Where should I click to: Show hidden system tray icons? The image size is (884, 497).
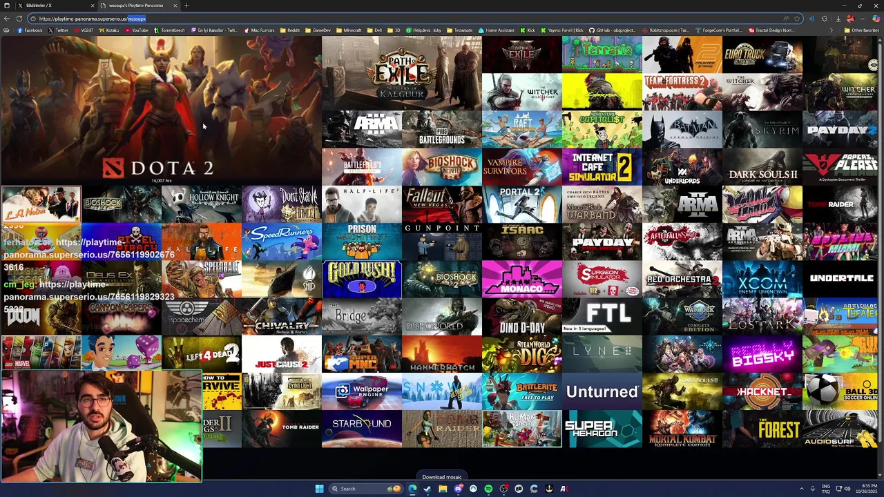click(802, 489)
